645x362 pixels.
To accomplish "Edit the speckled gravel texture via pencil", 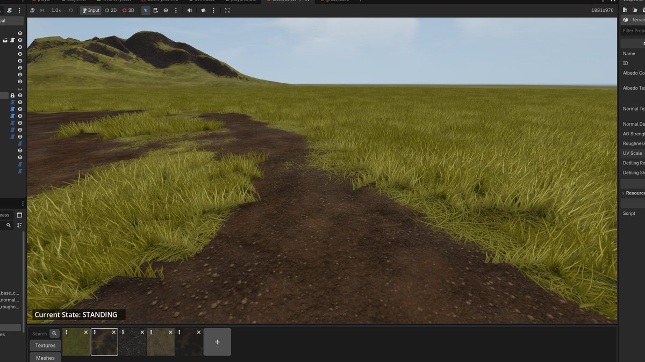I will point(123,332).
